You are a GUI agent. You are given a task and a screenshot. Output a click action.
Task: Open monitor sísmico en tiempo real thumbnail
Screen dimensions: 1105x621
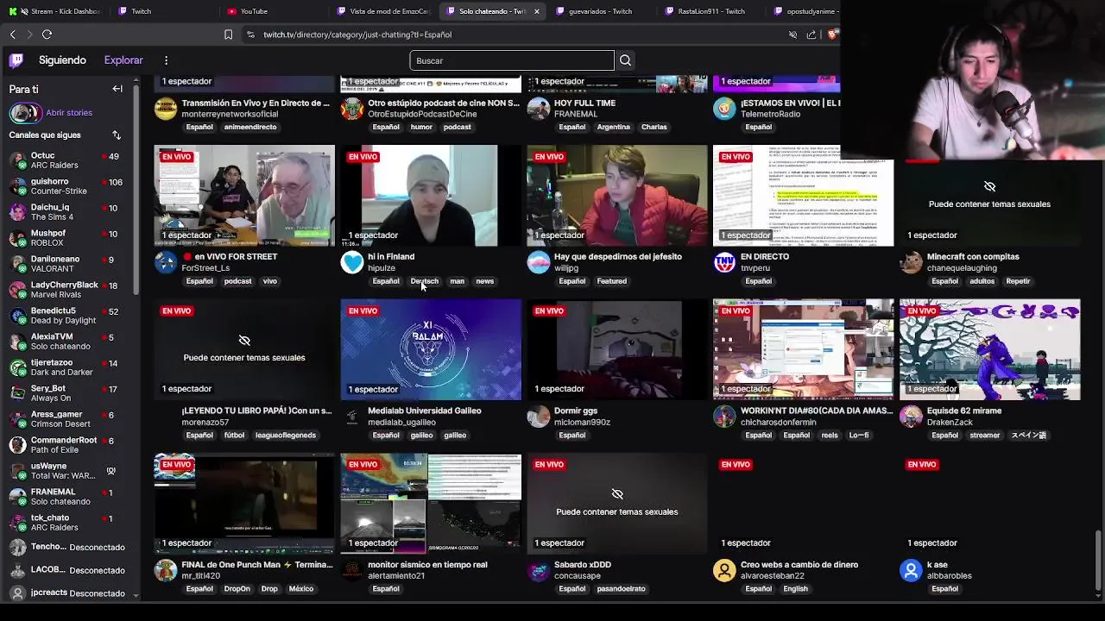click(431, 504)
